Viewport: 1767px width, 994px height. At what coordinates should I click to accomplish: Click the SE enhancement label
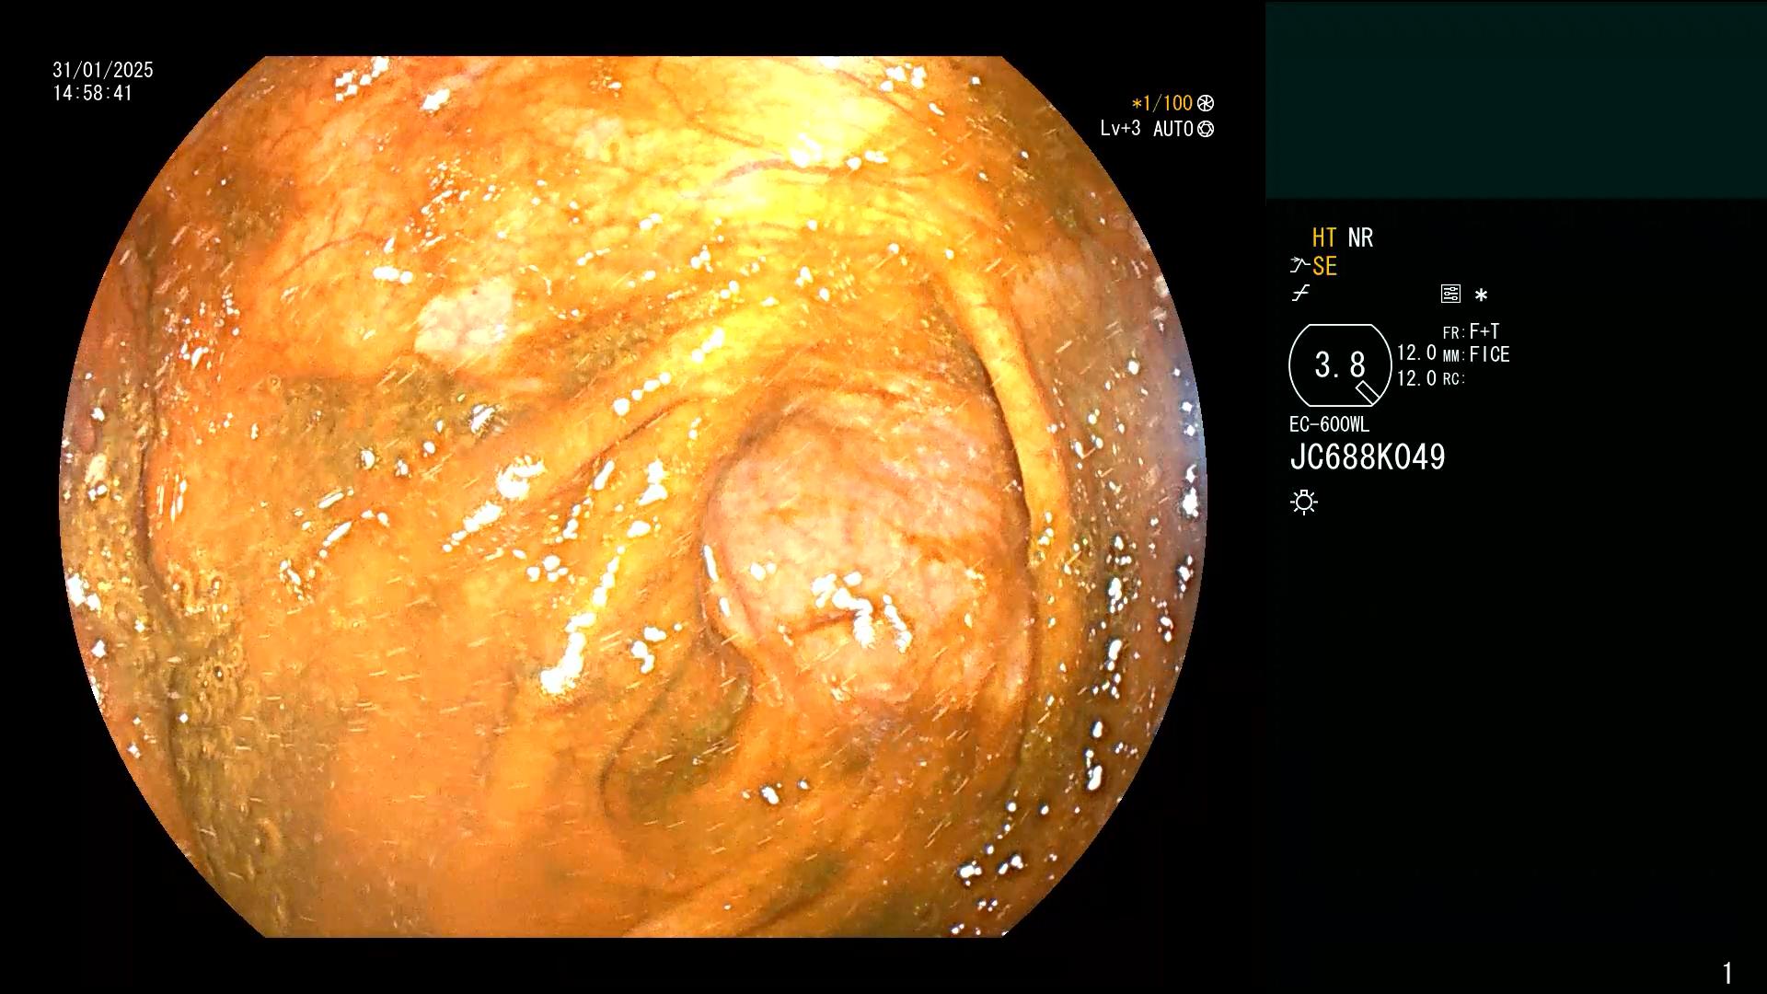[1324, 267]
